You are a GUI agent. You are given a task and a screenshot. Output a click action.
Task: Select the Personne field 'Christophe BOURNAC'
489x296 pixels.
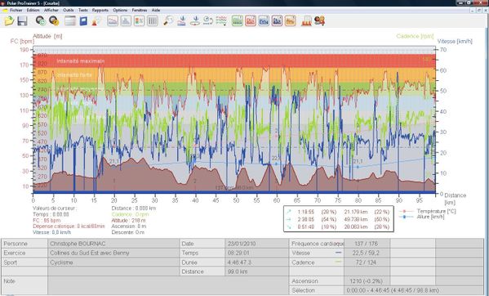(x=113, y=244)
